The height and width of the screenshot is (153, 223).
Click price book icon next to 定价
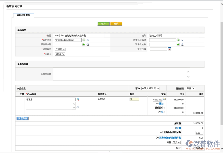coord(164,99)
